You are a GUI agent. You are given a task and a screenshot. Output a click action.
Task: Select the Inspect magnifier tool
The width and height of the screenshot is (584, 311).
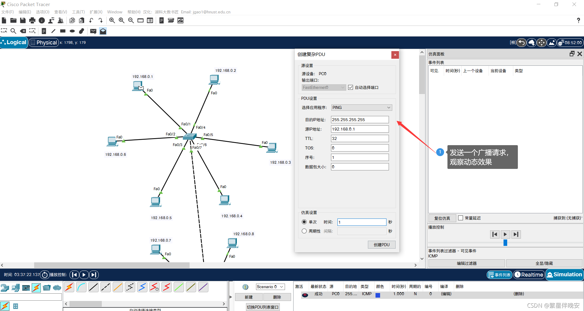click(13, 31)
